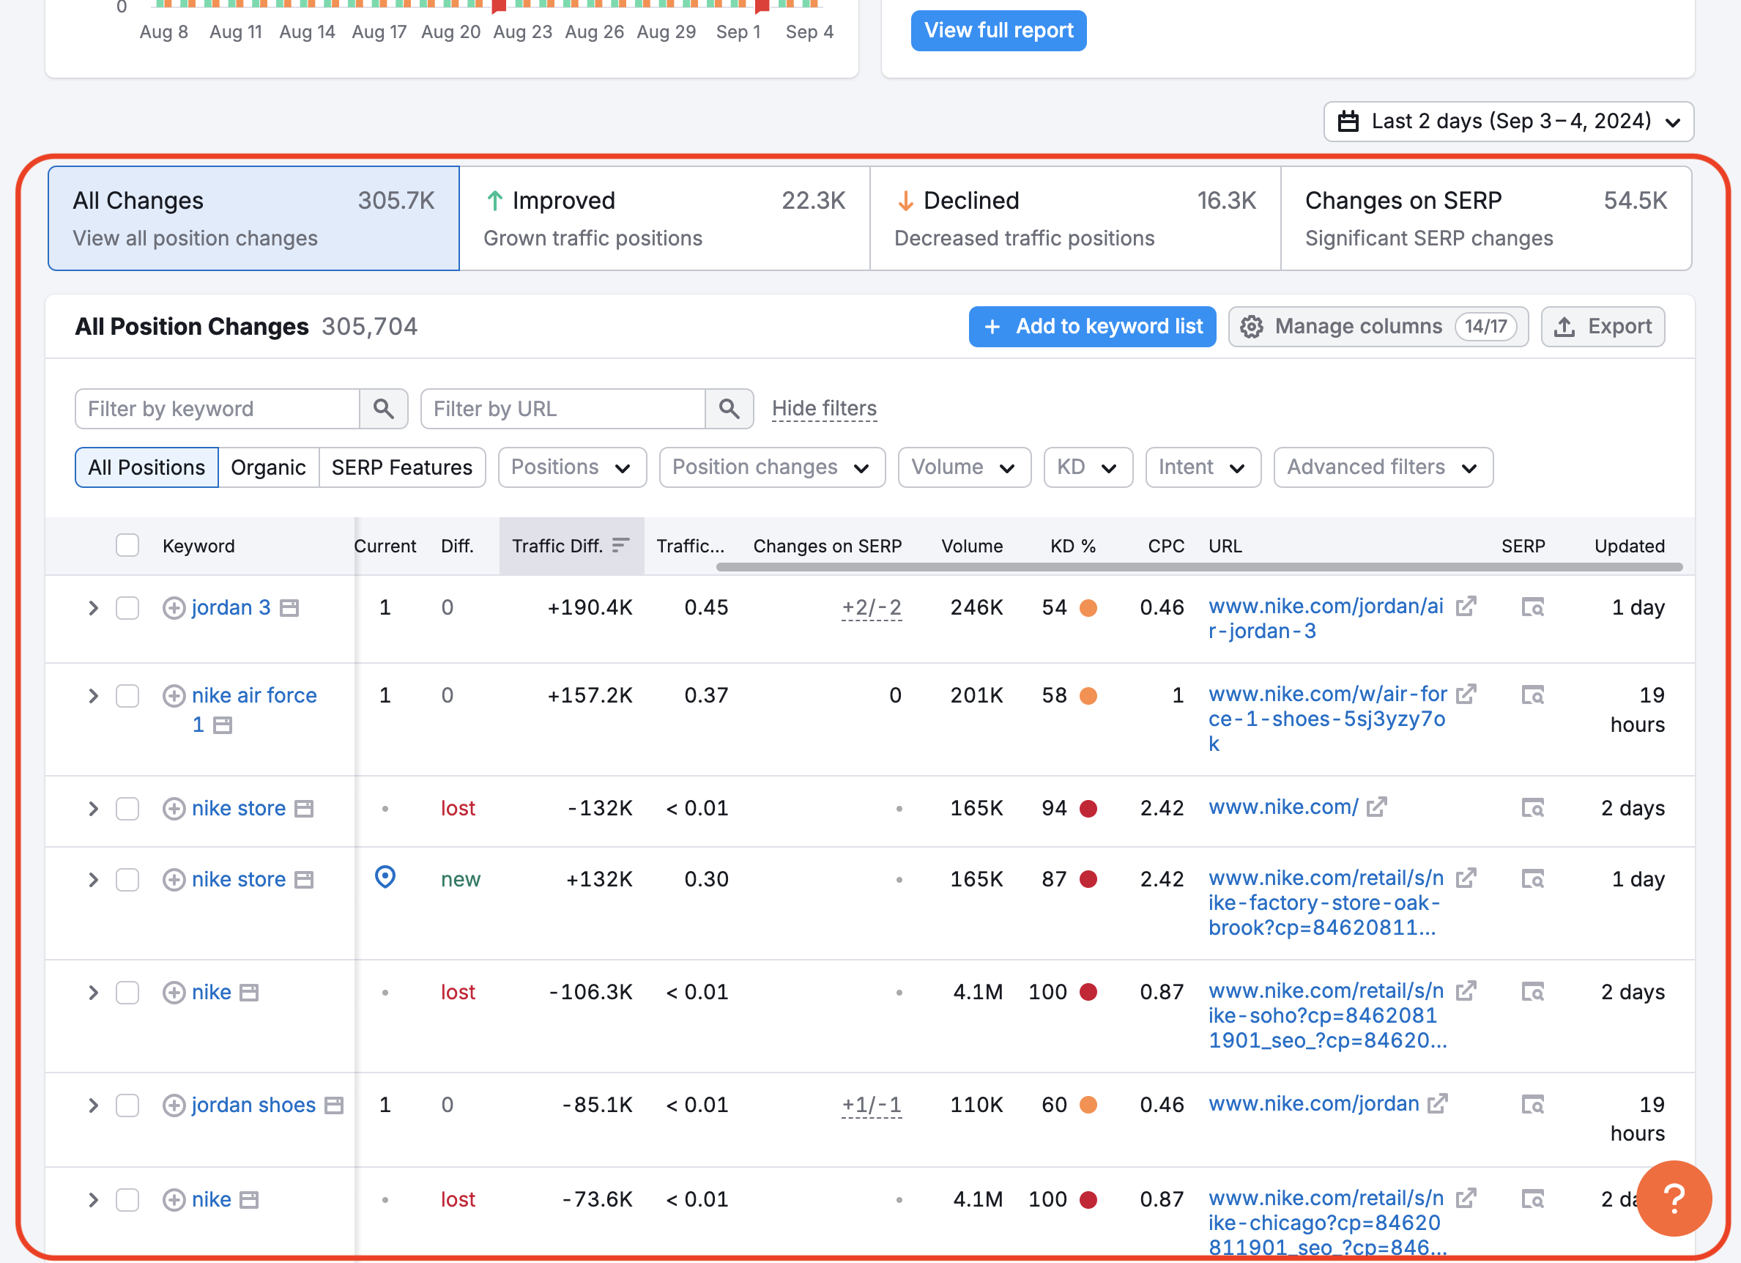
Task: Open external link icon for air-force-1-shoes URL
Action: [x=1466, y=694]
